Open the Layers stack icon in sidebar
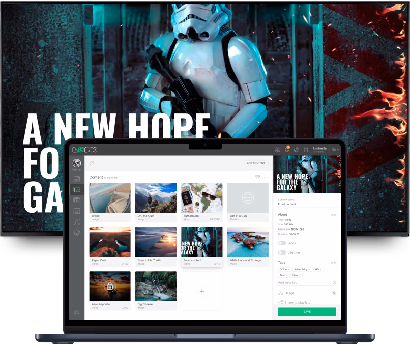This screenshot has width=410, height=344. [77, 232]
